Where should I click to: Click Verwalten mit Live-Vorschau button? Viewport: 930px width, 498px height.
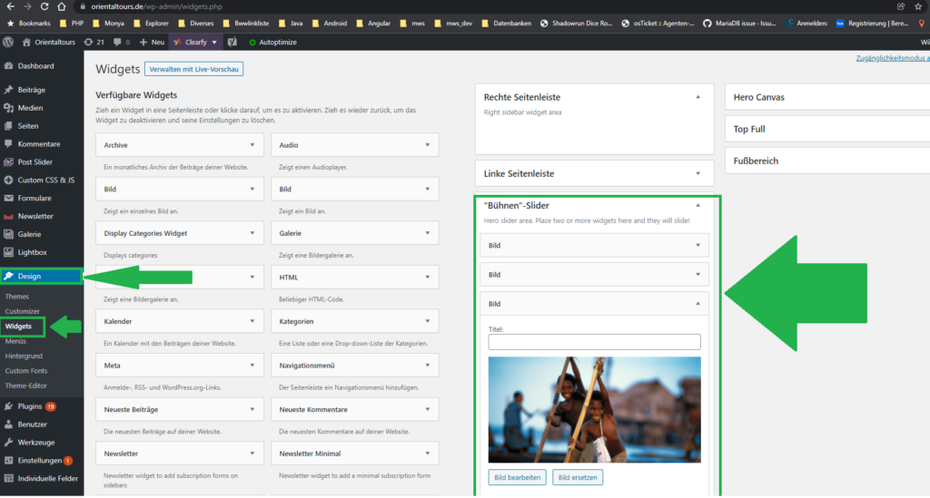[193, 69]
